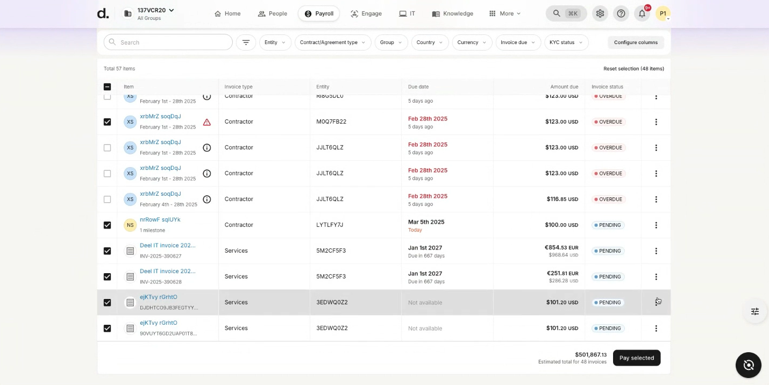This screenshot has height=385, width=769.
Task: Expand the Invoice due filter
Action: click(x=518, y=42)
